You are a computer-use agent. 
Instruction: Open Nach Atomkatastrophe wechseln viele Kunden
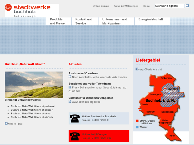pyautogui.click(x=99, y=77)
